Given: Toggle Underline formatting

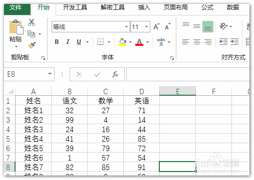Looking at the screenshot, I should click(x=79, y=42).
